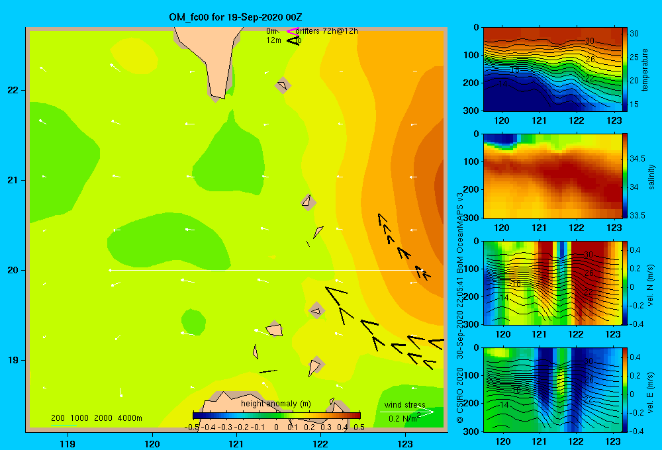Viewport: 662px width, 450px height.
Task: Click the '© CSIRO 2020' copyright text
Action: tap(460, 395)
